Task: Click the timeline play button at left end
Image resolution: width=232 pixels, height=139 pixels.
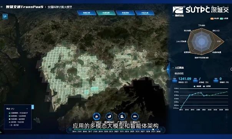Action: coord(70,129)
